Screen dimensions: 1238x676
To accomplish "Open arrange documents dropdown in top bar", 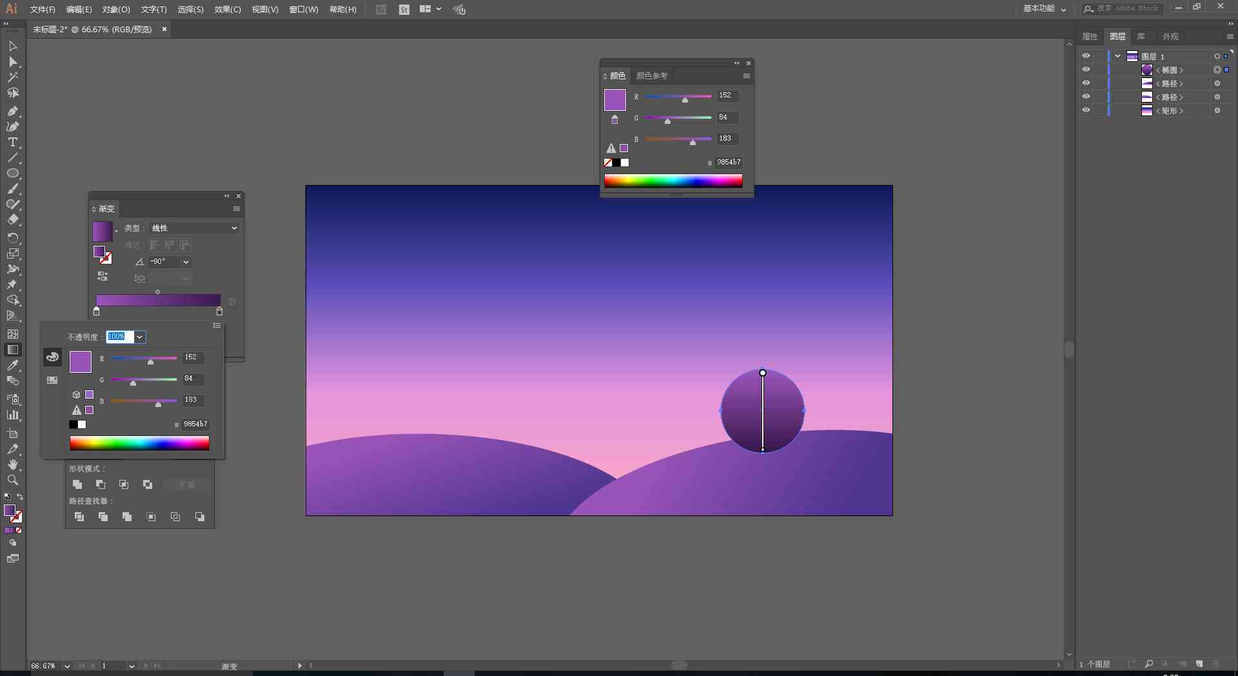I will (x=430, y=9).
